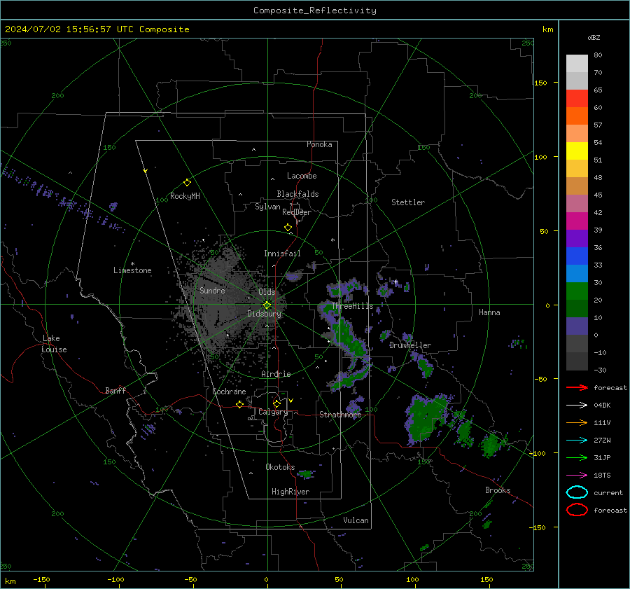
Task: Click the bright yellow 54-51 dBZ swatch
Action: point(577,151)
